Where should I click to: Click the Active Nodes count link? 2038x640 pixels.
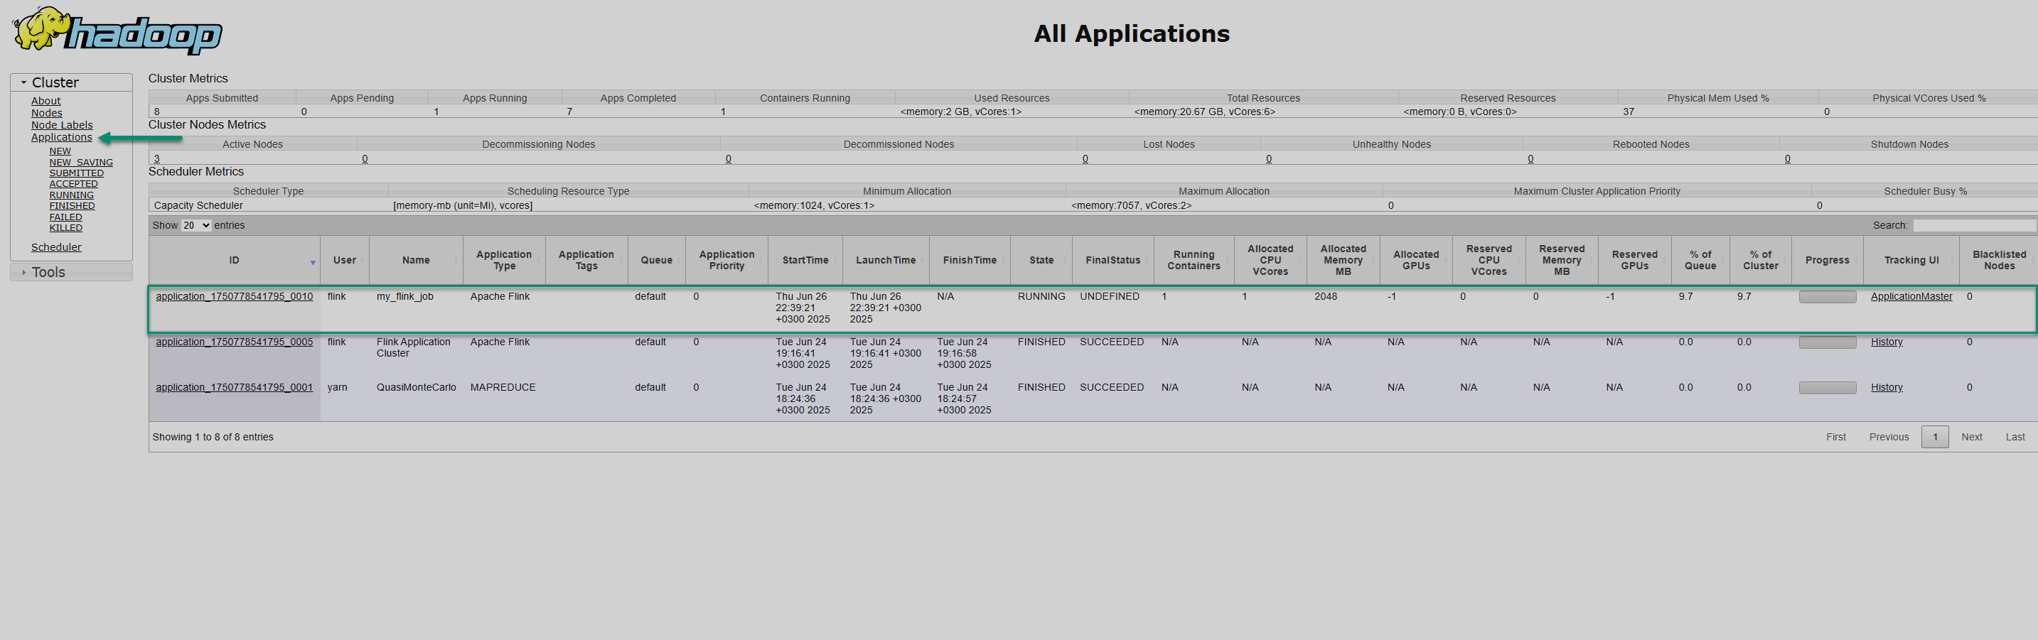(156, 158)
